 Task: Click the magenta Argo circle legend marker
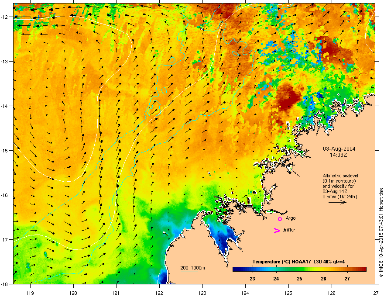point(280,219)
